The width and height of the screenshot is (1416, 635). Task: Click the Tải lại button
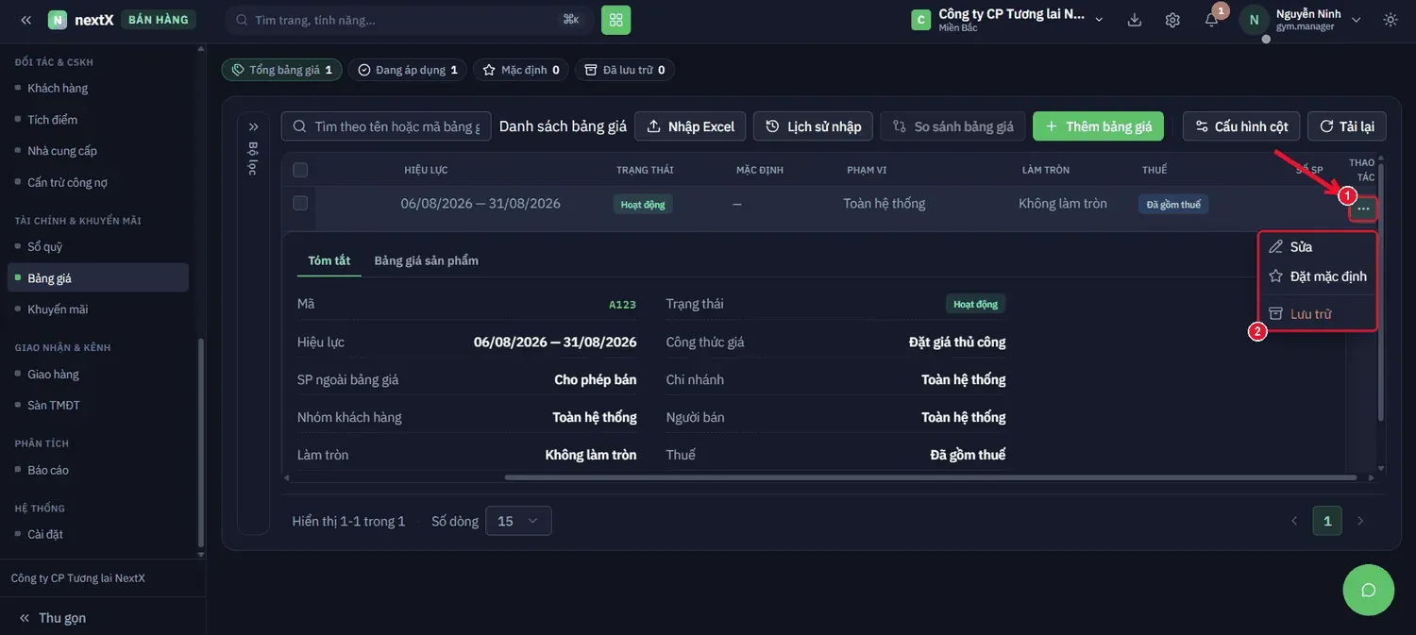point(1346,126)
